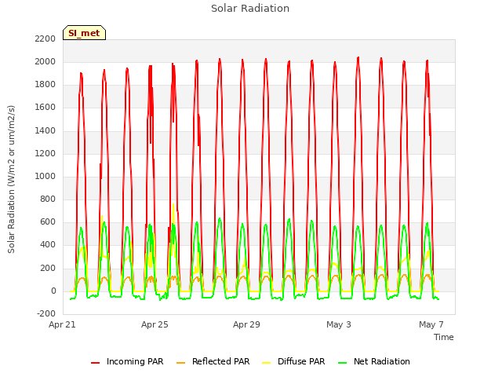Click the 800 y-axis tick label
Image resolution: width=502 pixels, height=377 pixels.
[48, 199]
